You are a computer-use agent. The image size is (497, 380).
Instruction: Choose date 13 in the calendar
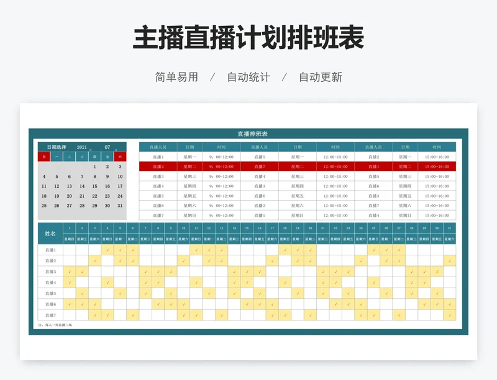point(70,187)
